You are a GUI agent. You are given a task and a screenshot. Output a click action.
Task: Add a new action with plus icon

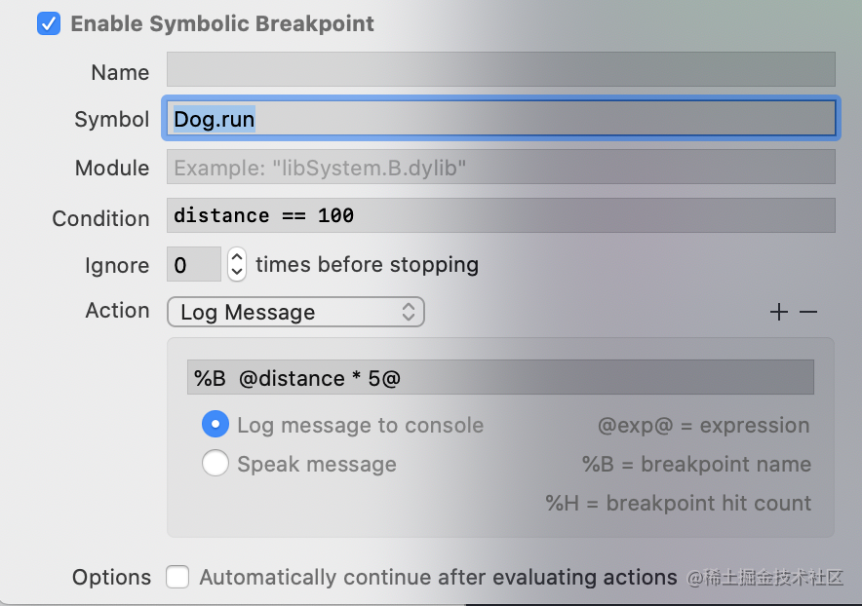[778, 312]
